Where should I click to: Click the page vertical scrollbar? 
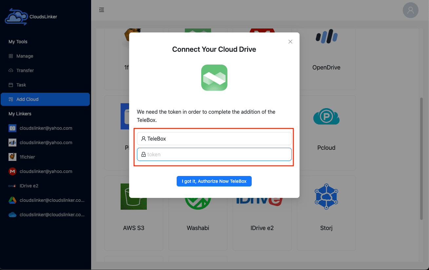click(x=421, y=159)
